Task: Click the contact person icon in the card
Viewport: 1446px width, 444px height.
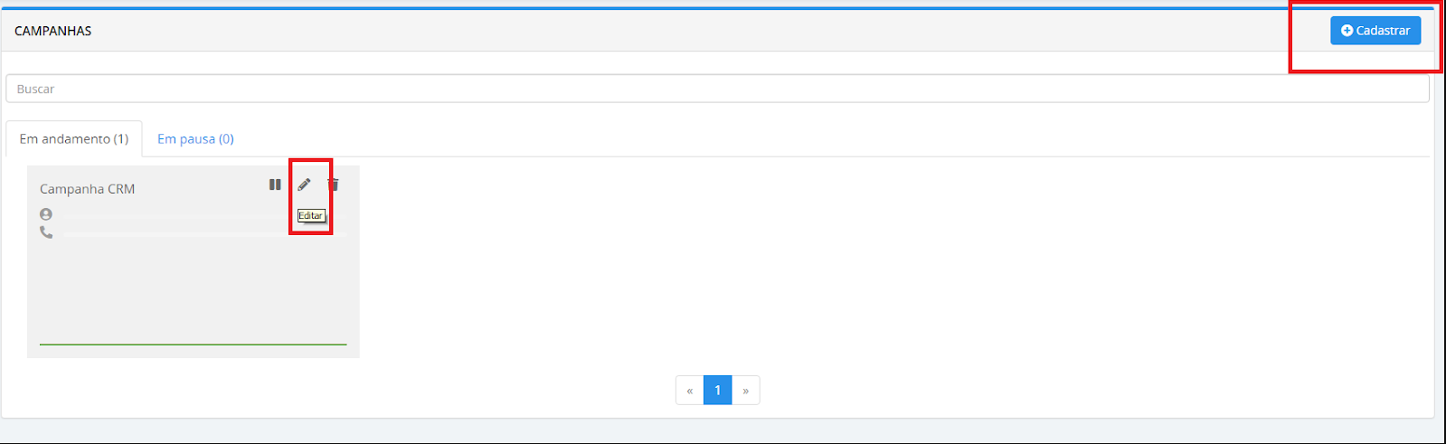Action: point(46,214)
